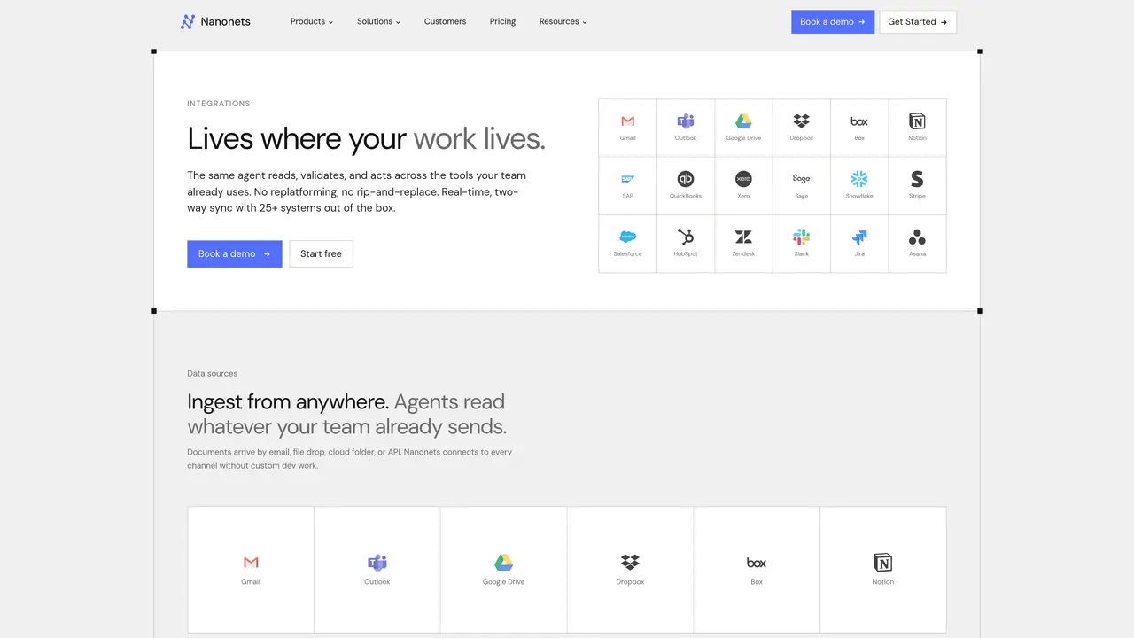The image size is (1134, 638).
Task: Go to the Customers page
Action: pyautogui.click(x=445, y=21)
